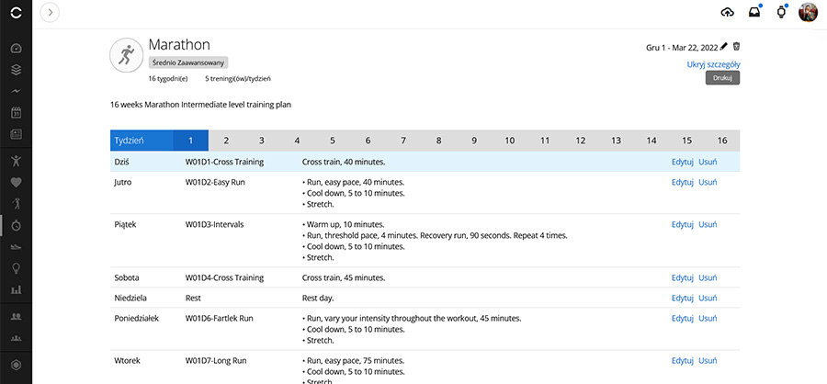Click the running figure Marathon plan icon

click(x=126, y=55)
